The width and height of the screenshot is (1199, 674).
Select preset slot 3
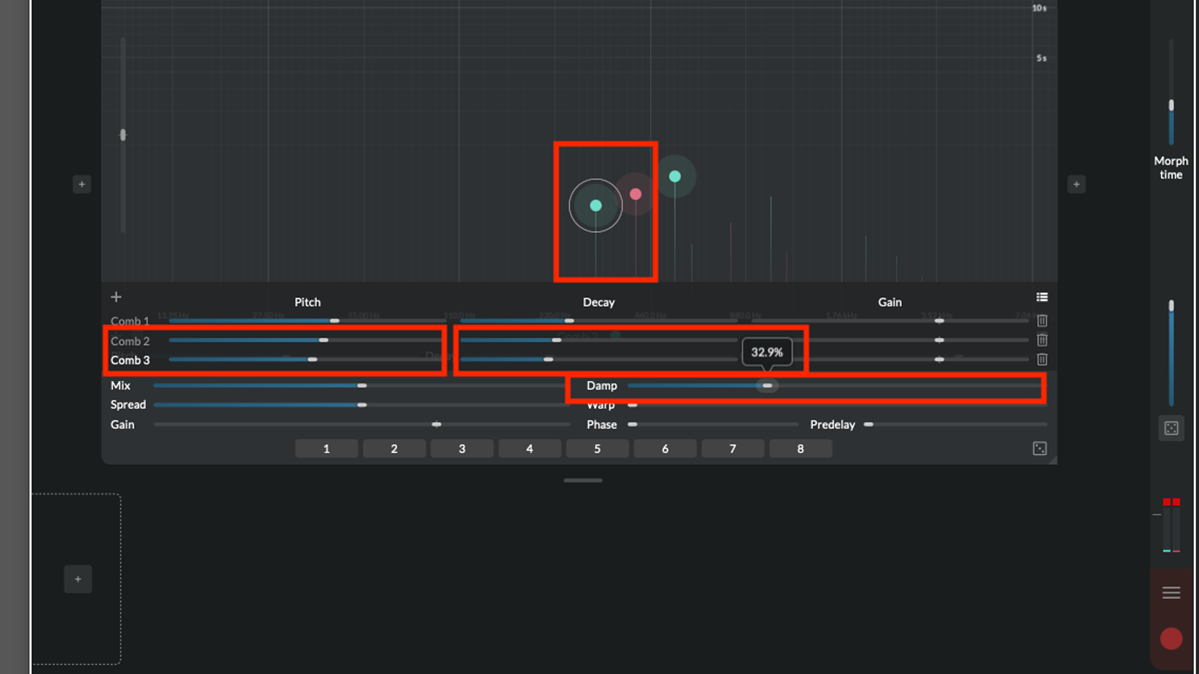pyautogui.click(x=462, y=449)
